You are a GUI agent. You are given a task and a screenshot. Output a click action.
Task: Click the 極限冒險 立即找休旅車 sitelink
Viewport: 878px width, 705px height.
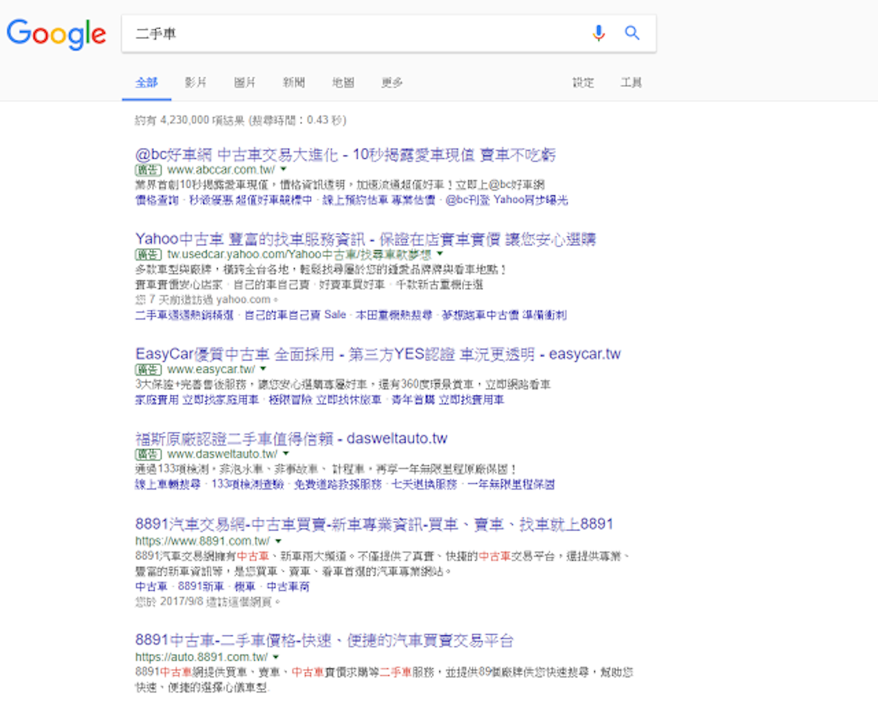pyautogui.click(x=325, y=400)
